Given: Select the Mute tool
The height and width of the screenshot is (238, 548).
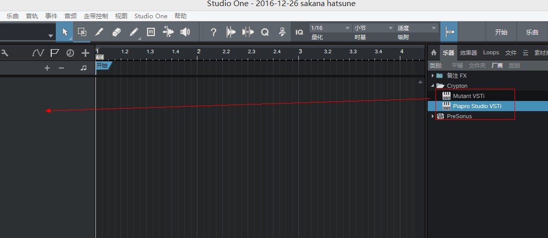Looking at the screenshot, I should click(x=151, y=32).
